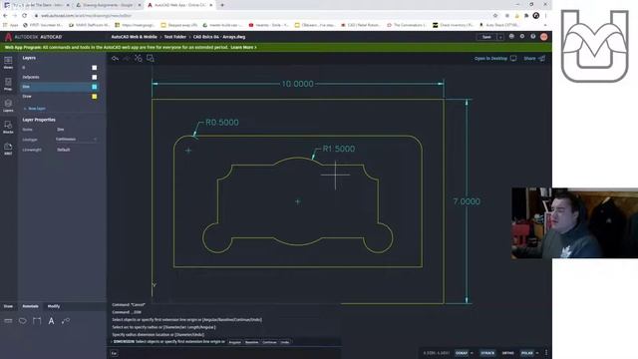Choose the Undo command option
Screen dimensions: 638x359
[285, 342]
